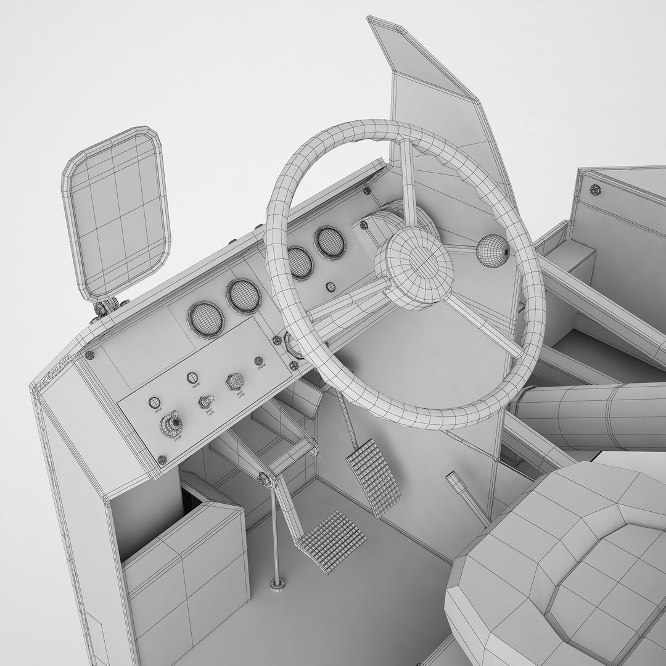Click the rear-view mirror
The height and width of the screenshot is (666, 666).
[x=116, y=212]
